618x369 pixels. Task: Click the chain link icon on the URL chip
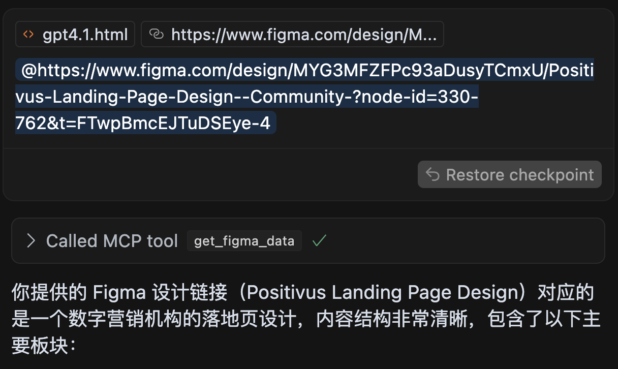(157, 35)
